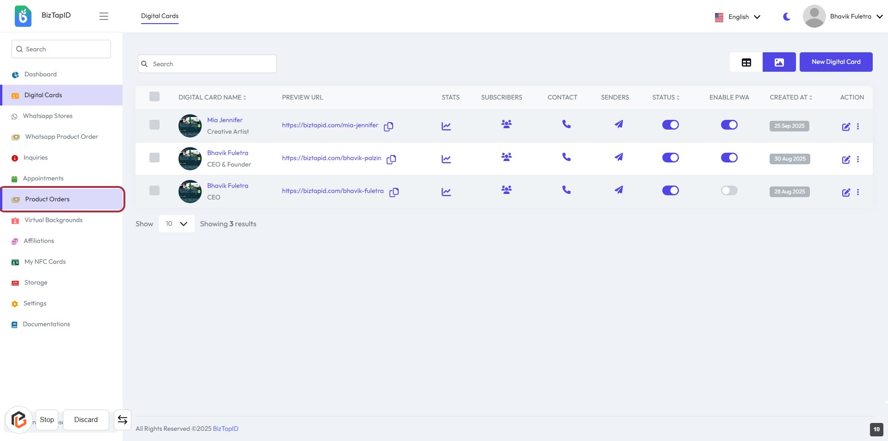The width and height of the screenshot is (888, 441).
Task: Go to Virtual Backgrounds in sidebar
Action: pyautogui.click(x=53, y=220)
